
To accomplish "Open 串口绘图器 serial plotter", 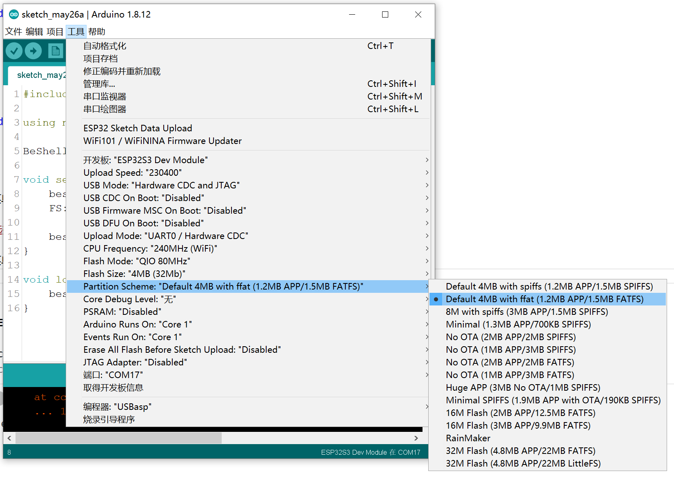I will pyautogui.click(x=248, y=109).
